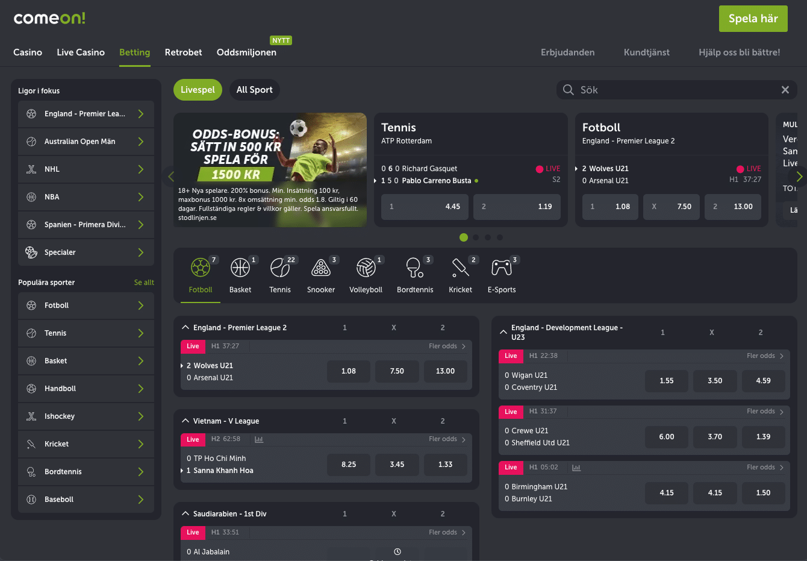
Task: Select odds 13.00 in Premier League 2 list
Action: (445, 371)
